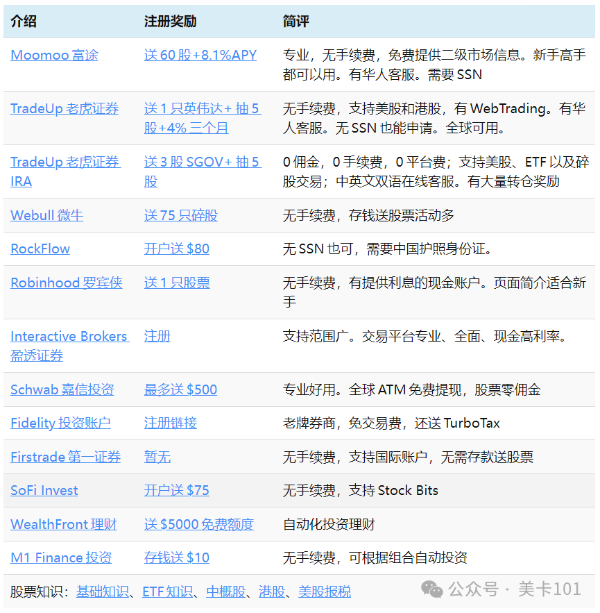Click 送1只英伟达+抽5股+4%三个月 reward link
The height and width of the screenshot is (613, 600).
tap(203, 118)
